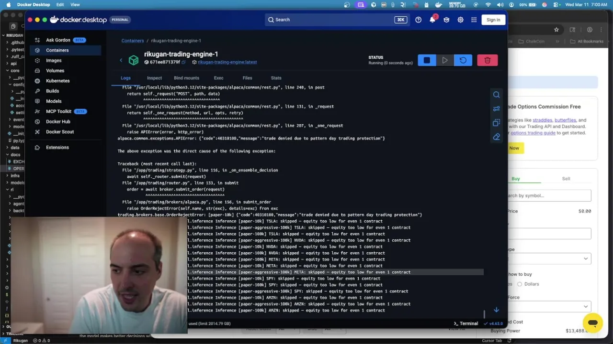Open Docker Scout section
The width and height of the screenshot is (613, 344).
[x=60, y=132]
